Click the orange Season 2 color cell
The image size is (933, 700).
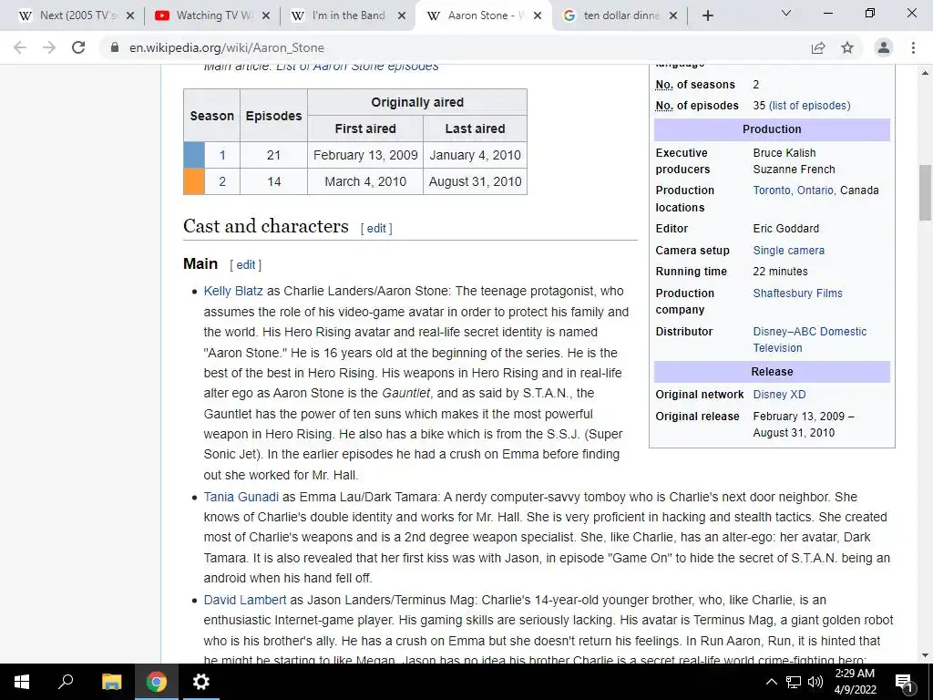194,181
